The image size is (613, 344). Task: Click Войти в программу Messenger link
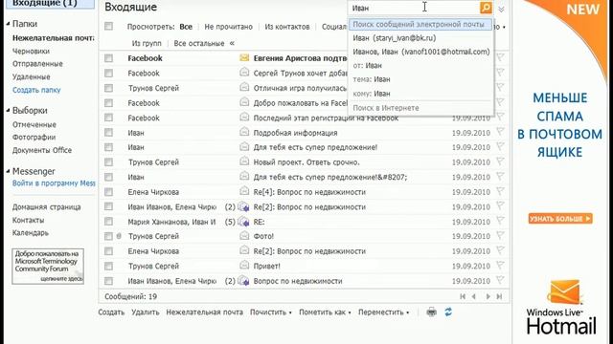54,183
